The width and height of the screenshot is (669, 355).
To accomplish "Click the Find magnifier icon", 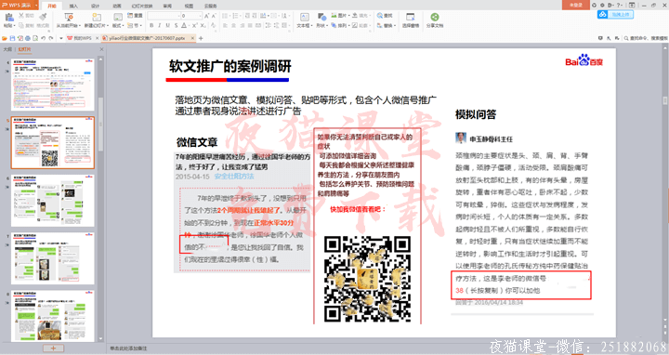I will coord(380,16).
